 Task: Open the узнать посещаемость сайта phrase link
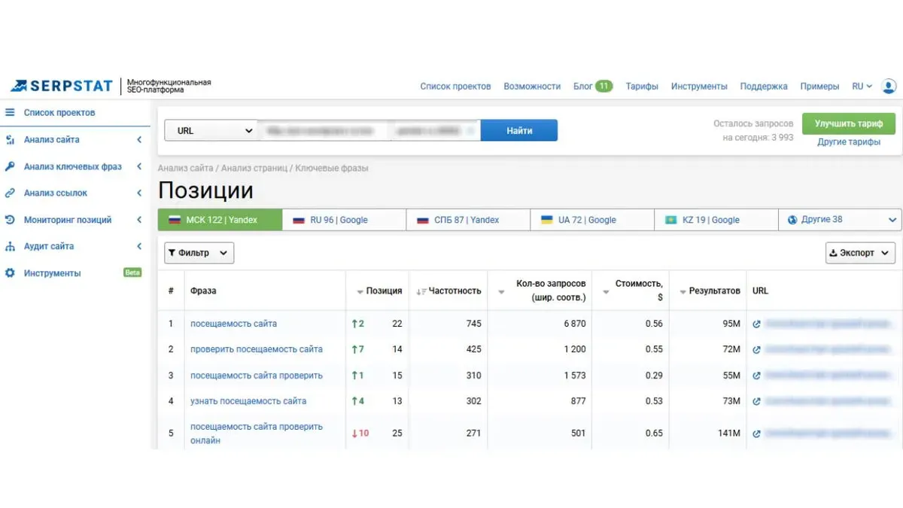coord(248,401)
